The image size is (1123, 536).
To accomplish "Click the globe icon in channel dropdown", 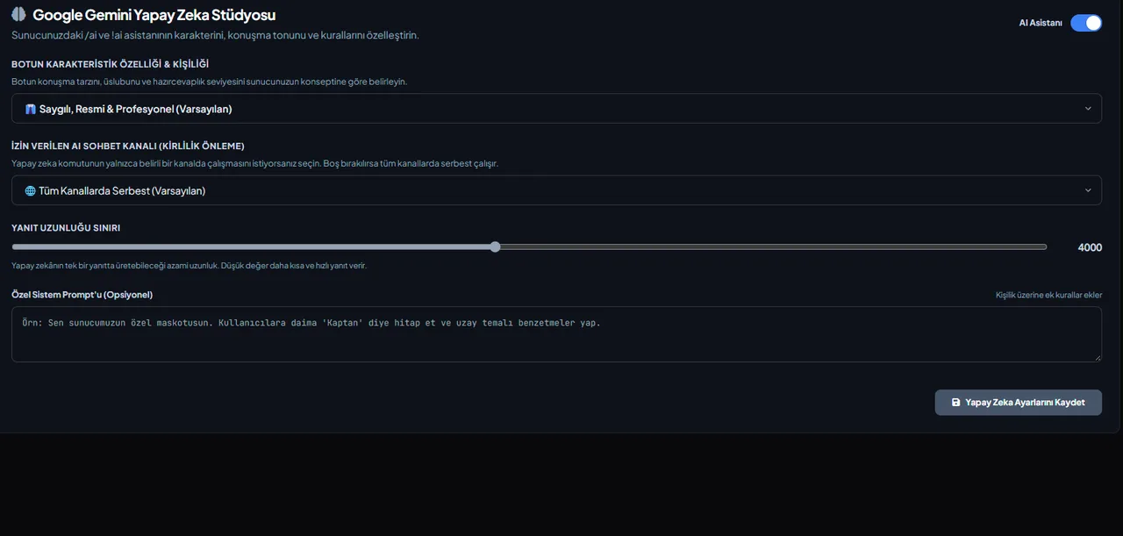I will tap(31, 190).
